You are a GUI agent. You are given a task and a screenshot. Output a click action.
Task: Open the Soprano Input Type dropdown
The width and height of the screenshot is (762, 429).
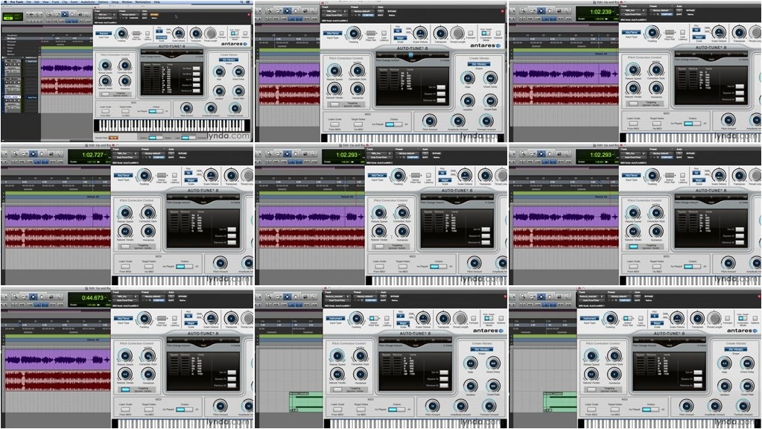(x=104, y=34)
